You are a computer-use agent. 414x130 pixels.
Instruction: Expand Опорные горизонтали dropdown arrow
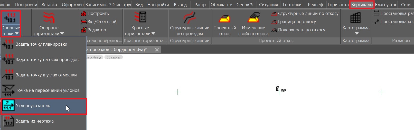[62, 34]
